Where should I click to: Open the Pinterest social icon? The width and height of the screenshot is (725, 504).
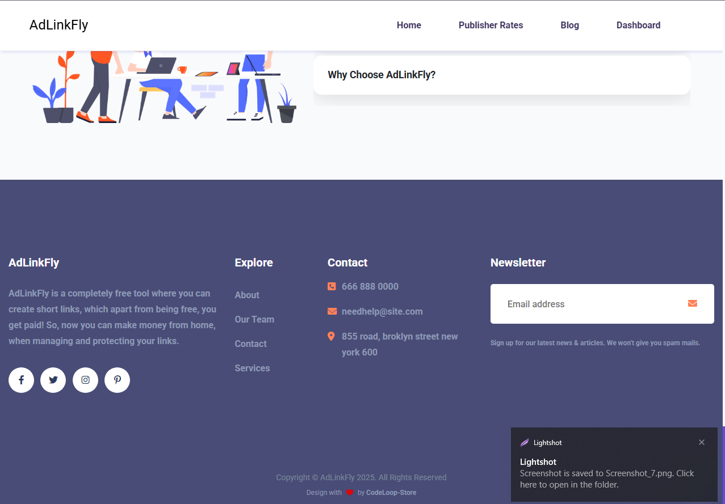[118, 380]
